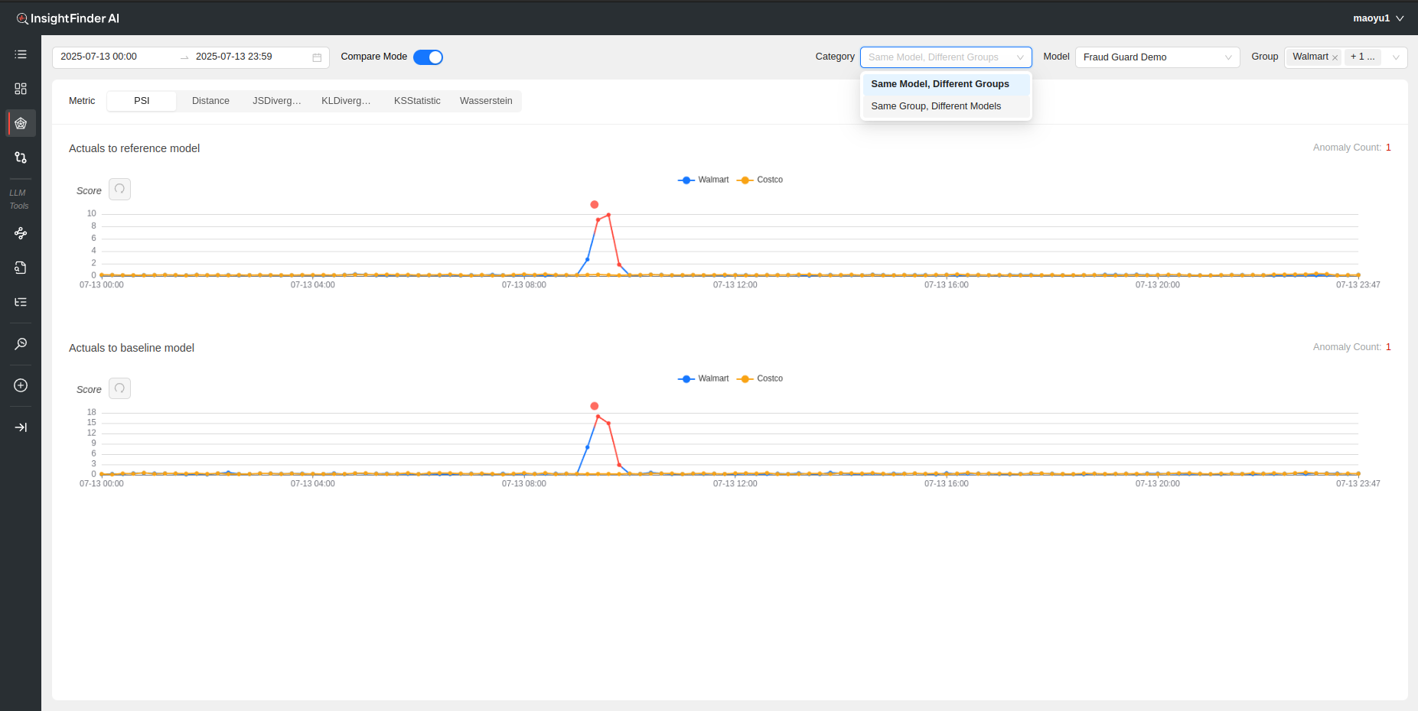Viewport: 1418px width, 711px height.
Task: Open the list menu icon in sidebar
Action: pos(21,54)
